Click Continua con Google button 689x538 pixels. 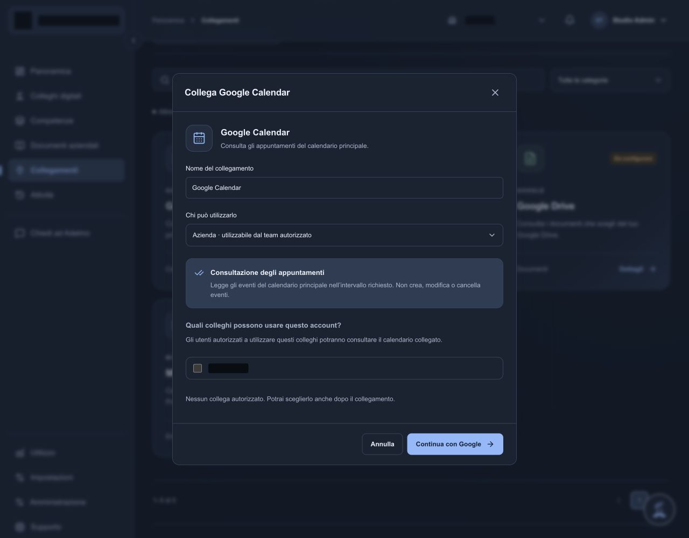click(455, 444)
